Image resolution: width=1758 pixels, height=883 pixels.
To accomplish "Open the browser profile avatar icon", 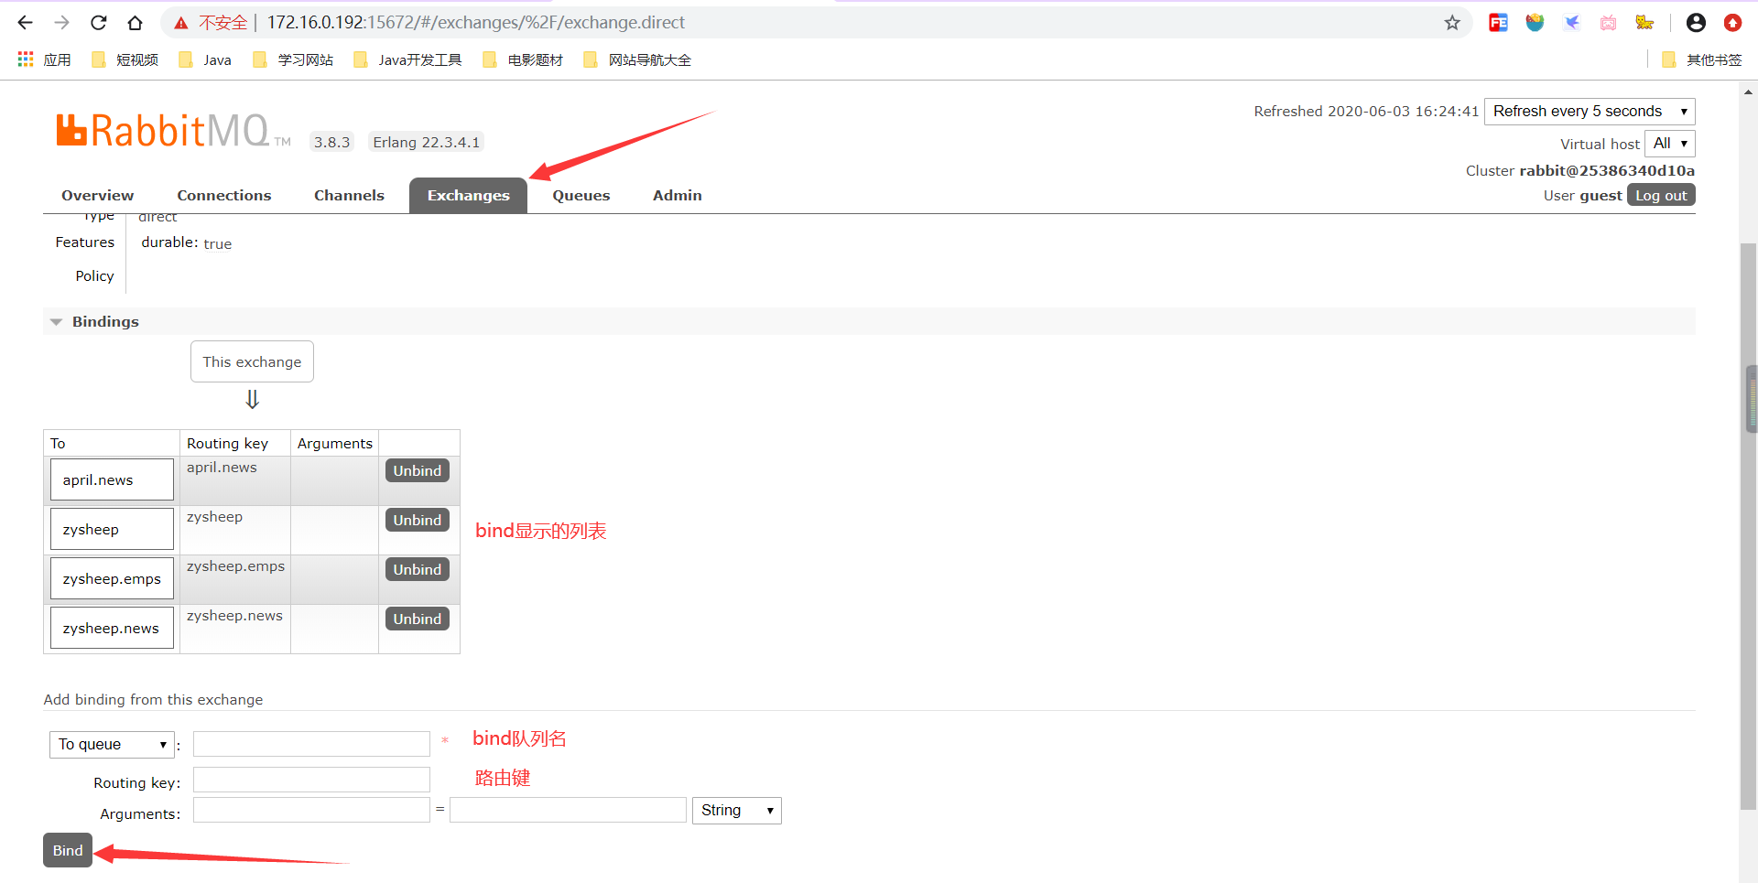I will (1696, 23).
